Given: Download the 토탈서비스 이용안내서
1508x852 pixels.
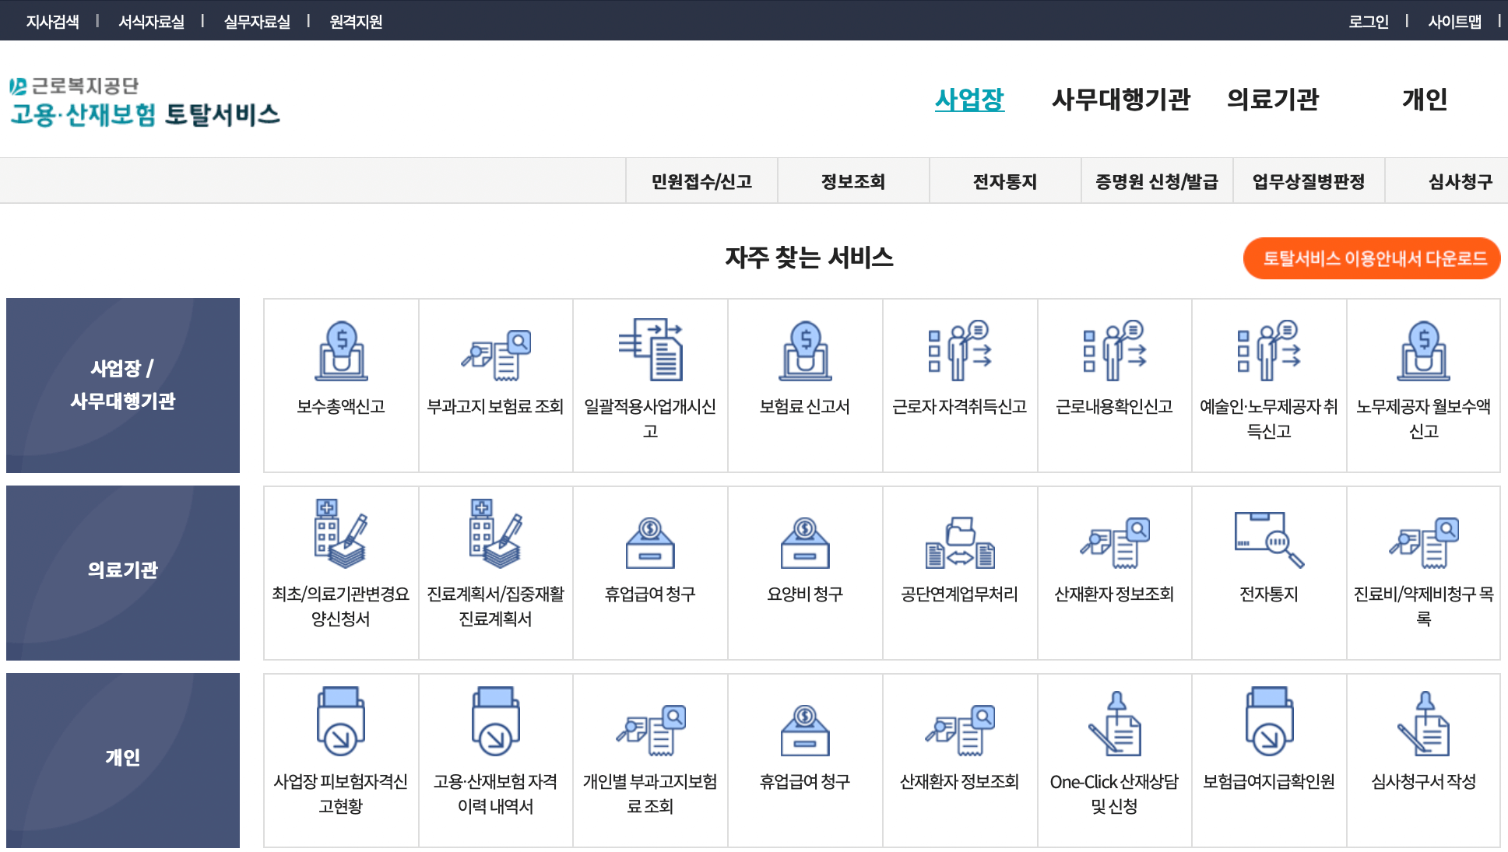Looking at the screenshot, I should (1371, 258).
